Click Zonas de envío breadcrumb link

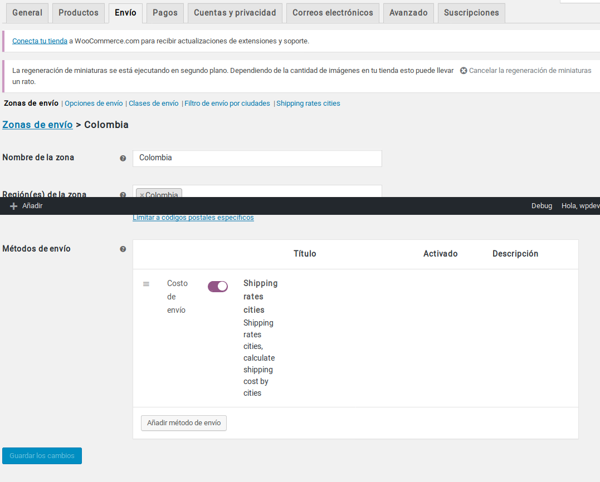[37, 125]
